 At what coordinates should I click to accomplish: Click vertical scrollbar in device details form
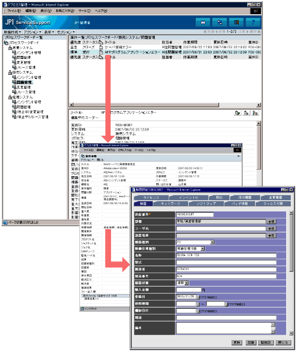pos(291,273)
